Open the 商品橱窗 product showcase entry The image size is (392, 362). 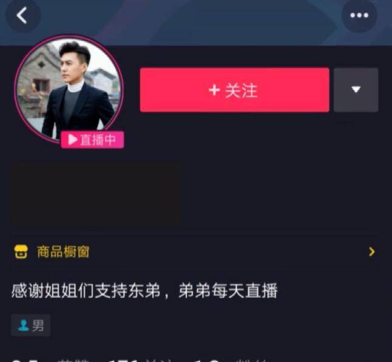coord(195,252)
